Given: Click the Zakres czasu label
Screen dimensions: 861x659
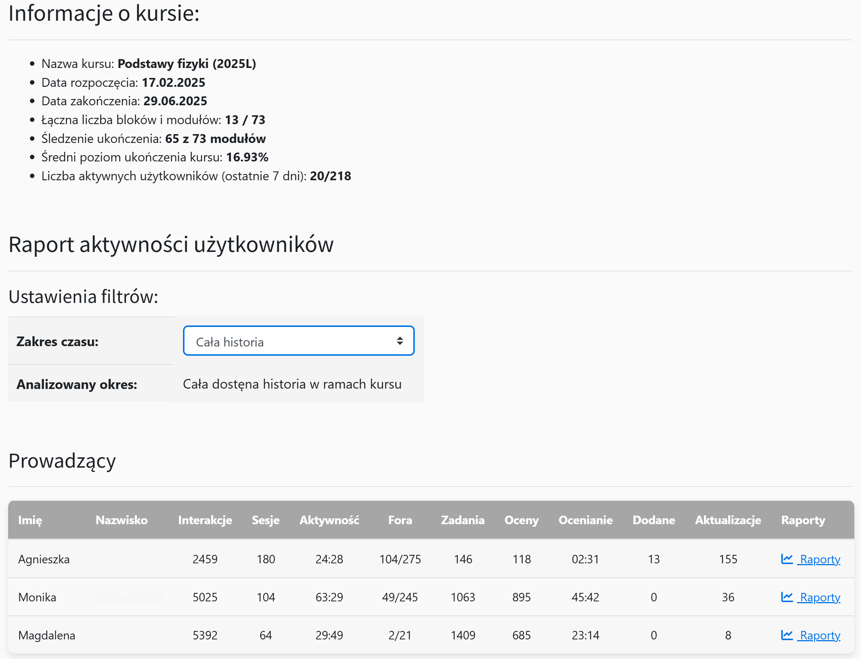Looking at the screenshot, I should click(57, 342).
